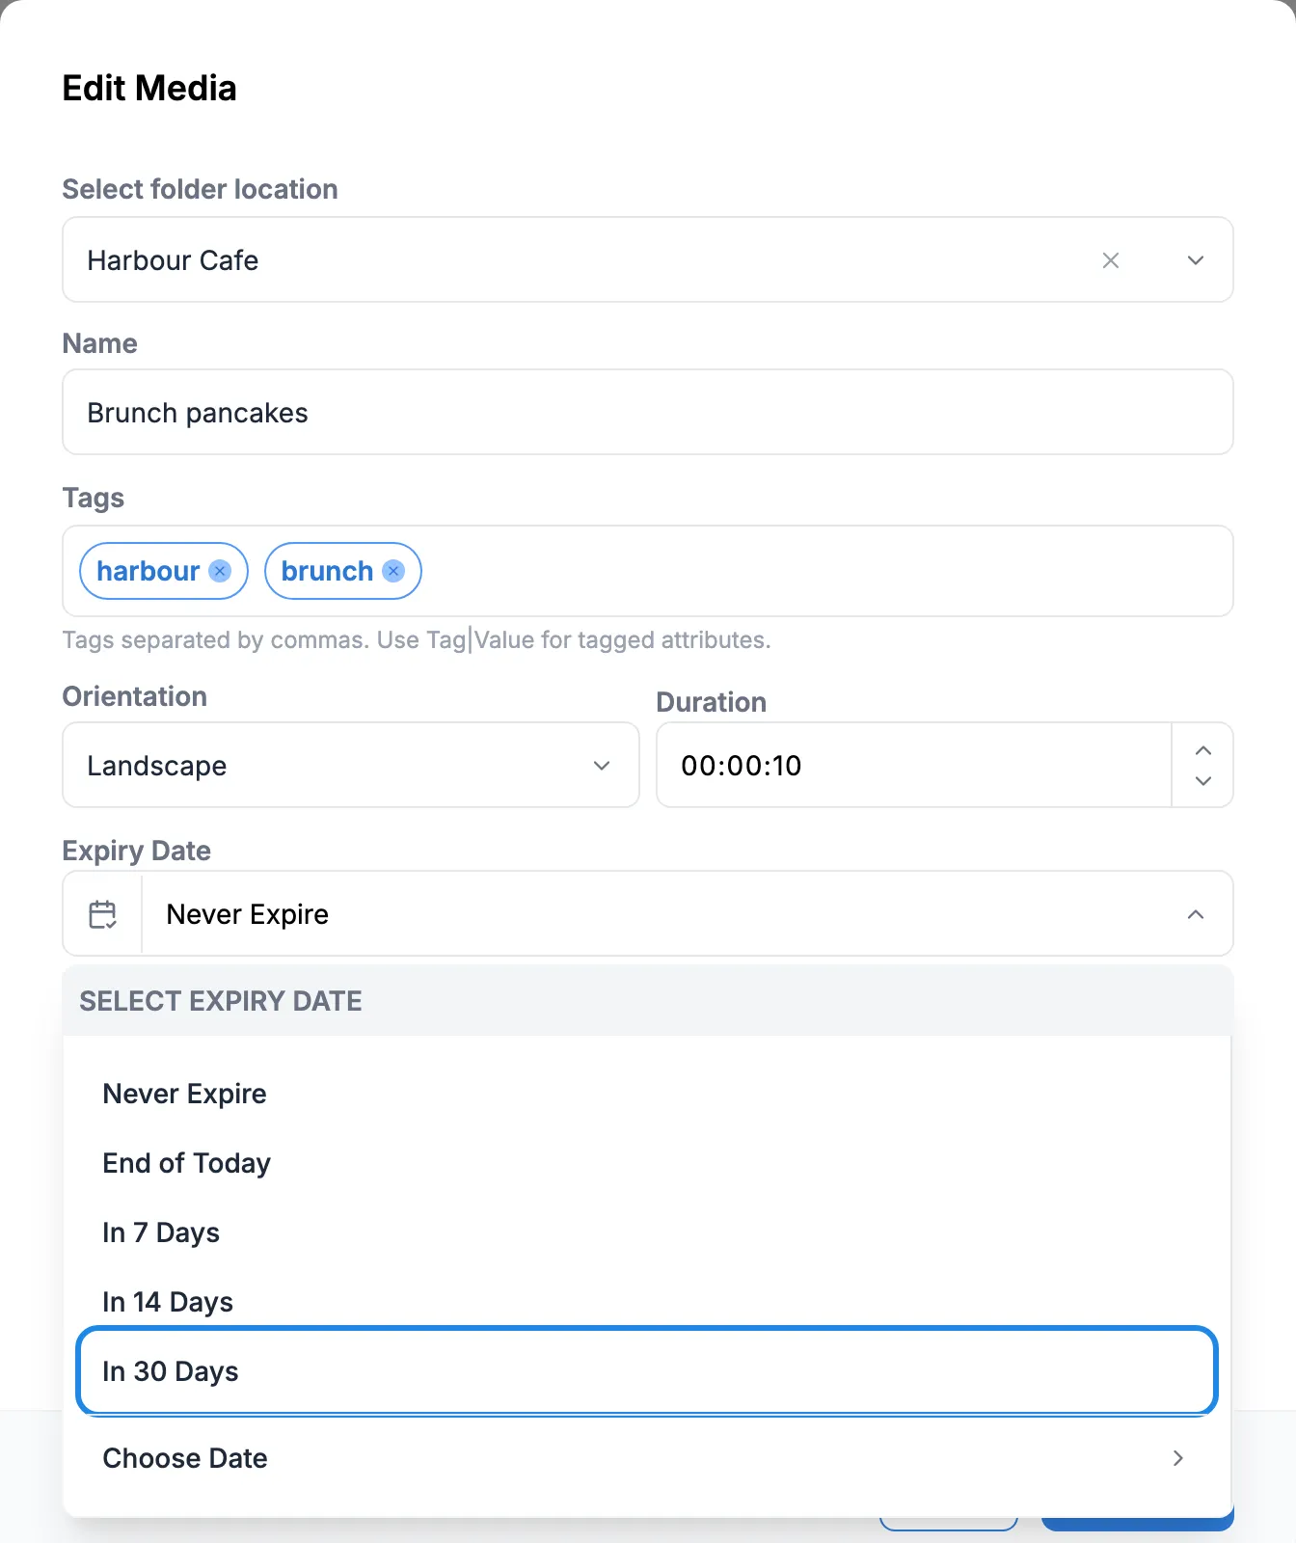
Task: Open the Landscape orientation dropdown
Action: pos(351,766)
